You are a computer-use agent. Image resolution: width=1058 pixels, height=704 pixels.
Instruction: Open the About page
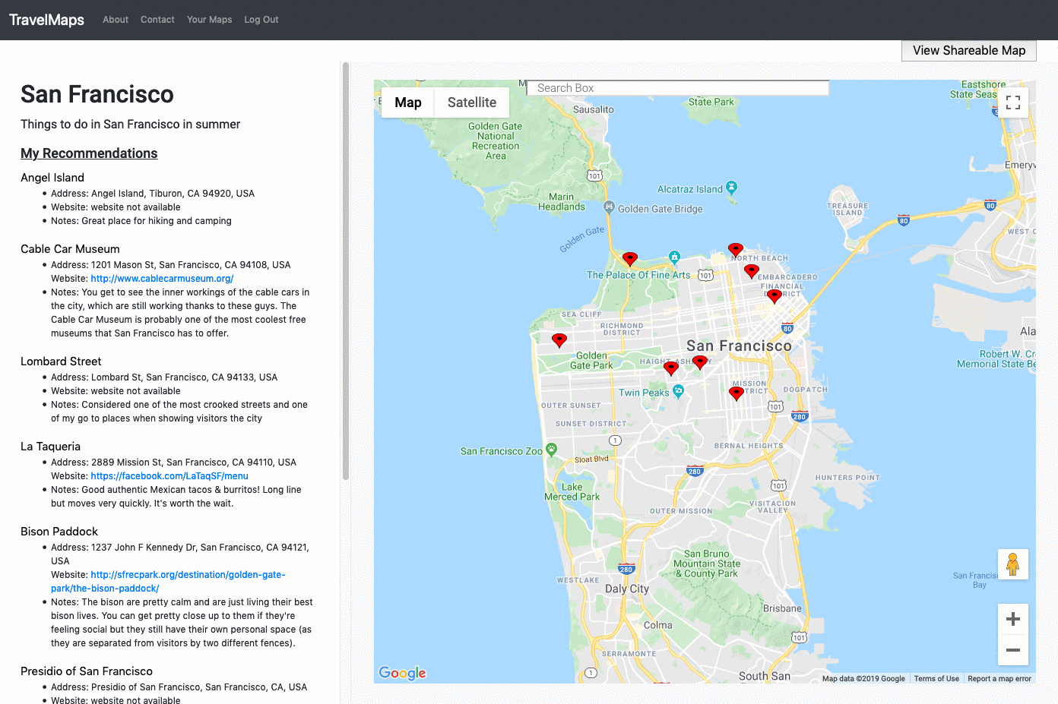[116, 20]
